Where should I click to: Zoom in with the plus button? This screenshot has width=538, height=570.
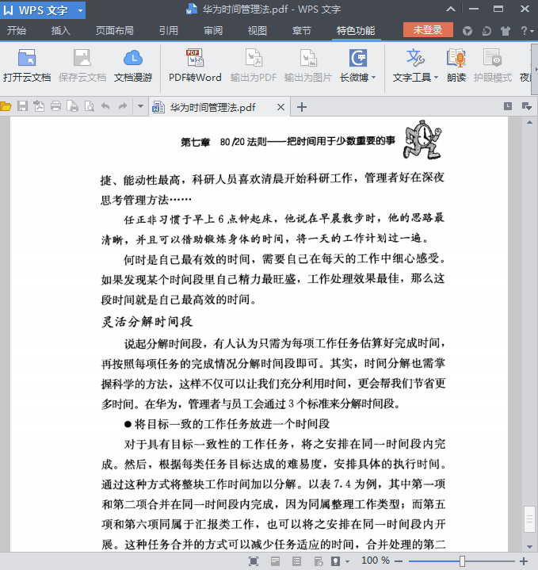[524, 561]
